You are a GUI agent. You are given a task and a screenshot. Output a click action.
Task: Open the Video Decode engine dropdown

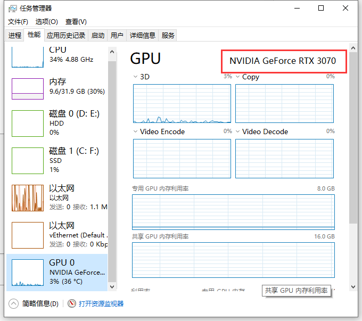coord(237,131)
